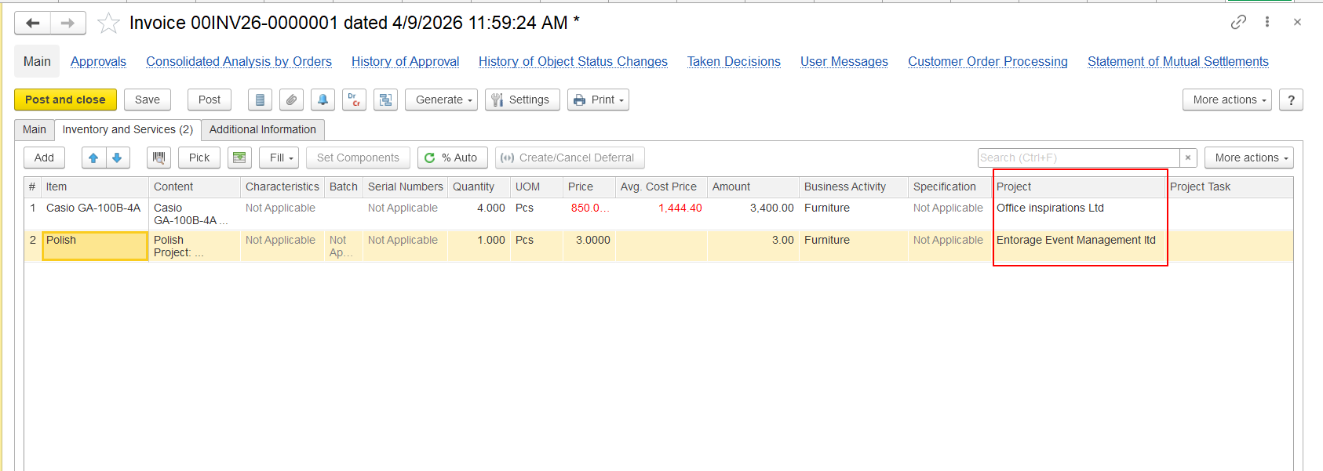Click the Pick button
This screenshot has height=471, width=1323.
[199, 158]
